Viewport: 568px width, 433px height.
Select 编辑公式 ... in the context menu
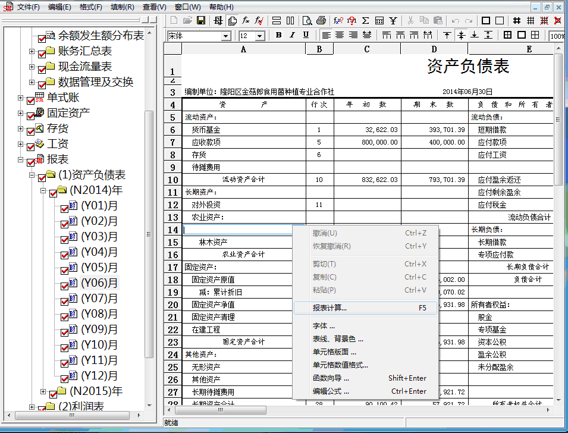coord(331,391)
